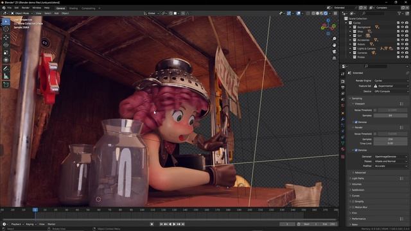This screenshot has height=231, width=411.
Task: Switch to the Compositing workspace tab
Action: (89, 8)
